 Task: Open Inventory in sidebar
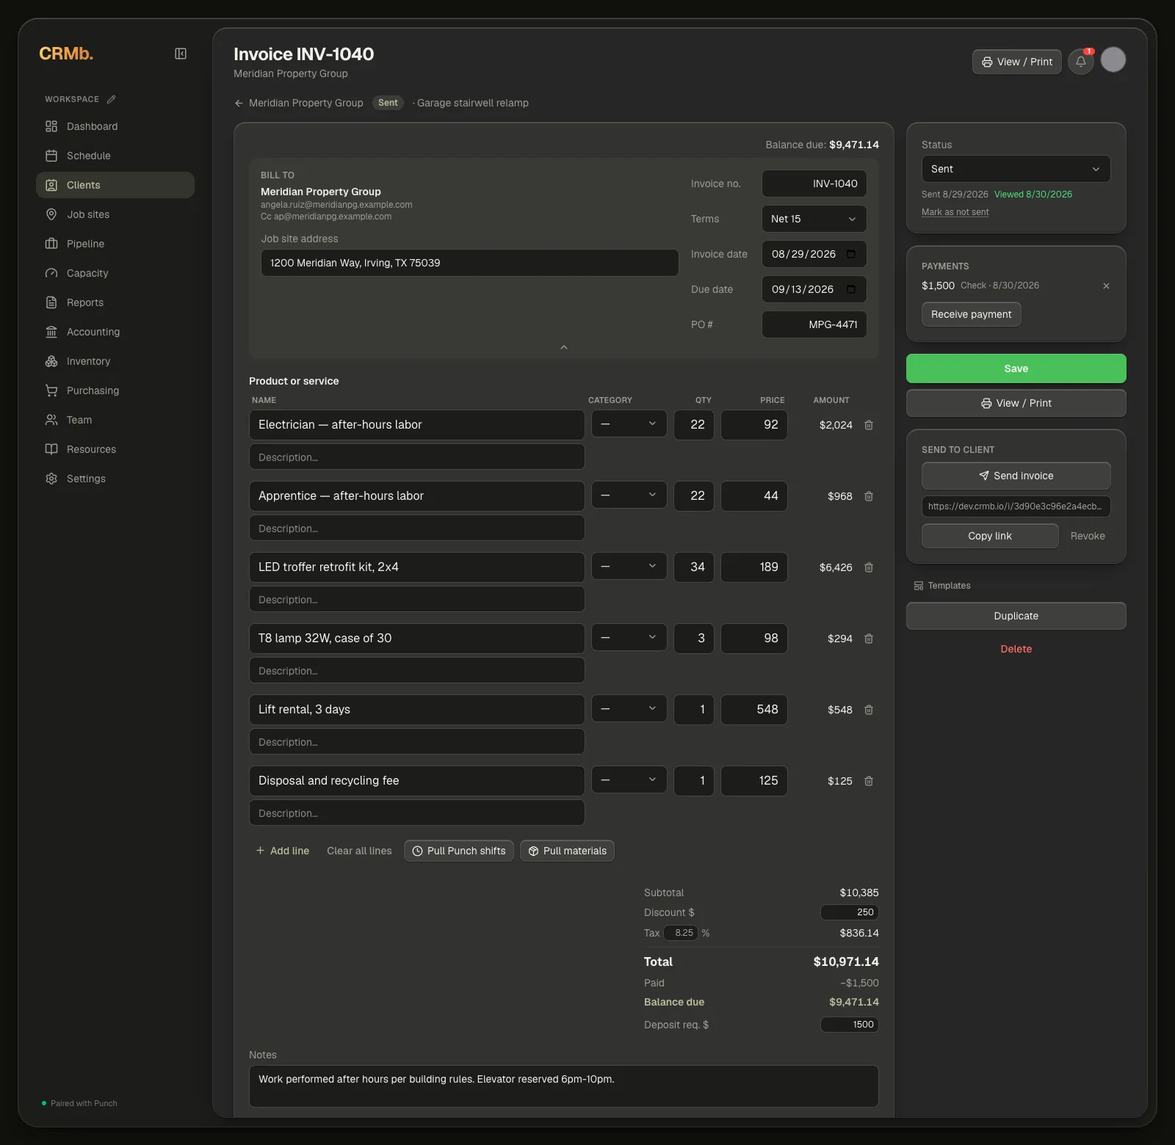(x=115, y=361)
